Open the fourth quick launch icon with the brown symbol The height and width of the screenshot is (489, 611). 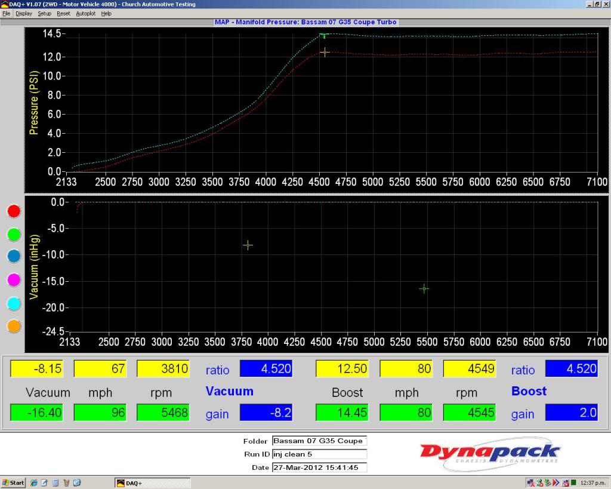click(66, 483)
